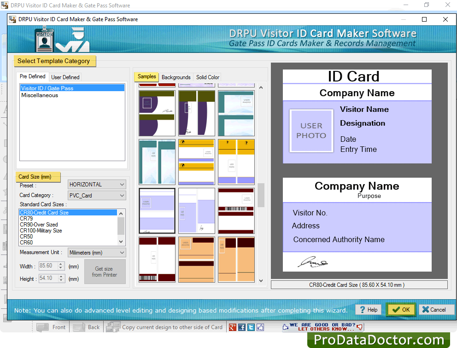Click up arrow of Standard Card Sizes list
Image resolution: width=457 pixels, height=348 pixels.
pyautogui.click(x=121, y=214)
